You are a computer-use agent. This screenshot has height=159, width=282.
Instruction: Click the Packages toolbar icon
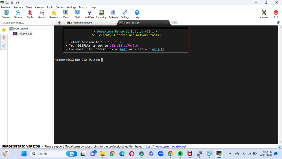click(113, 14)
